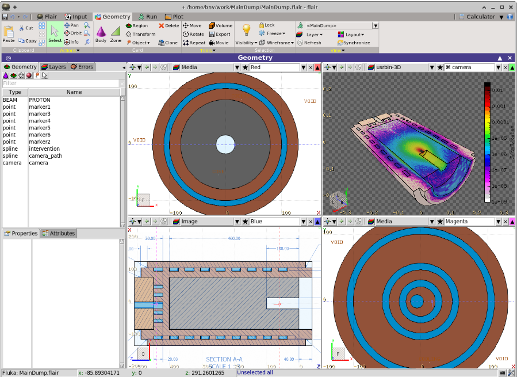Click the Volume tool icon
This screenshot has width=517, height=377.
click(x=212, y=25)
